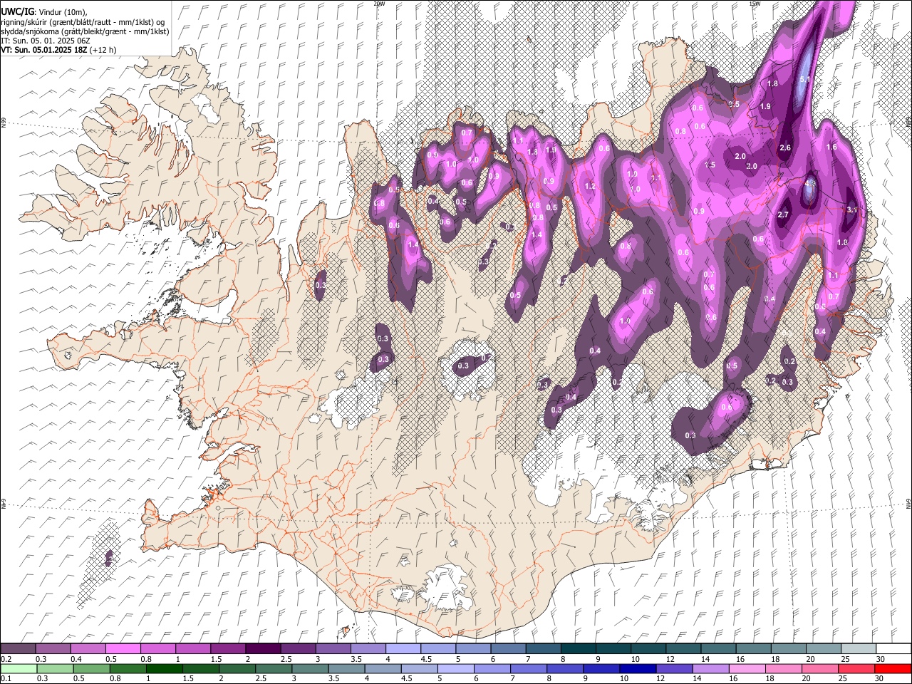Viewport: 912px width, 684px height.
Task: Select green bottom-row swatch between 0.5 and 0.8
Action: tap(91, 668)
